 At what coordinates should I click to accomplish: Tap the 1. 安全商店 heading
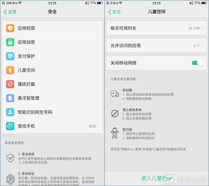coord(26,154)
